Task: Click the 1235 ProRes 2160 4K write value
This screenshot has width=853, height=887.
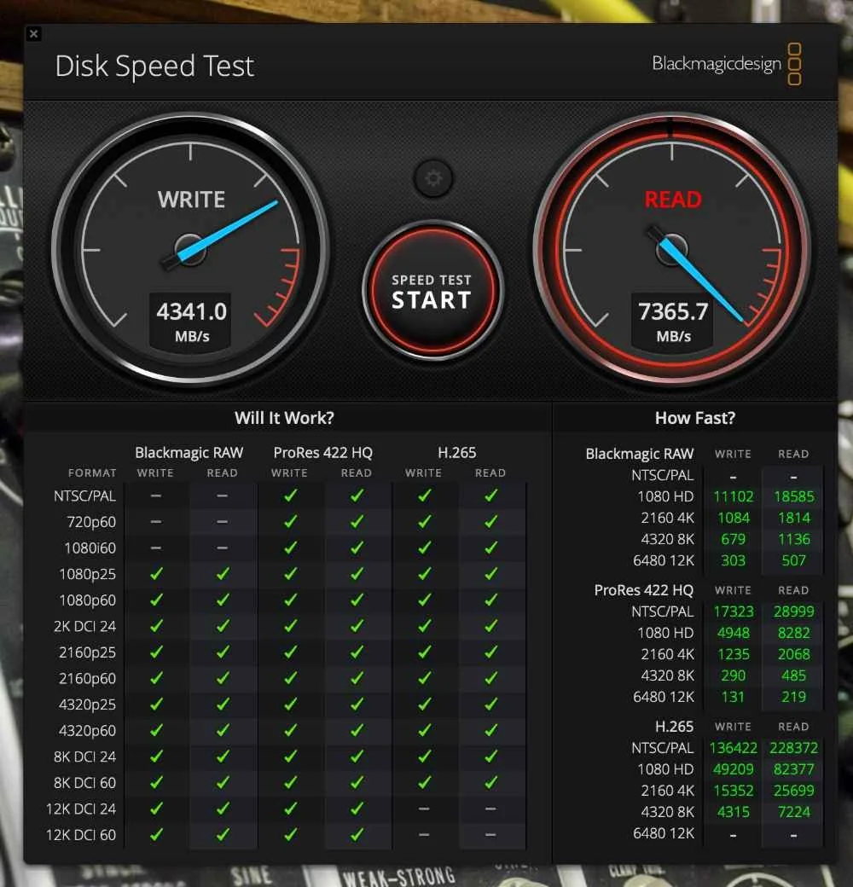Action: [x=733, y=654]
